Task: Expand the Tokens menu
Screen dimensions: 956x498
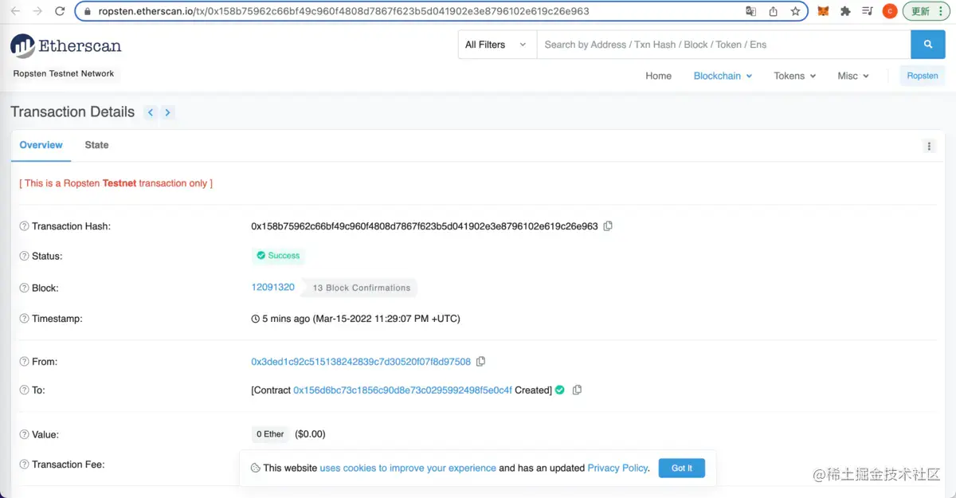Action: click(x=795, y=76)
